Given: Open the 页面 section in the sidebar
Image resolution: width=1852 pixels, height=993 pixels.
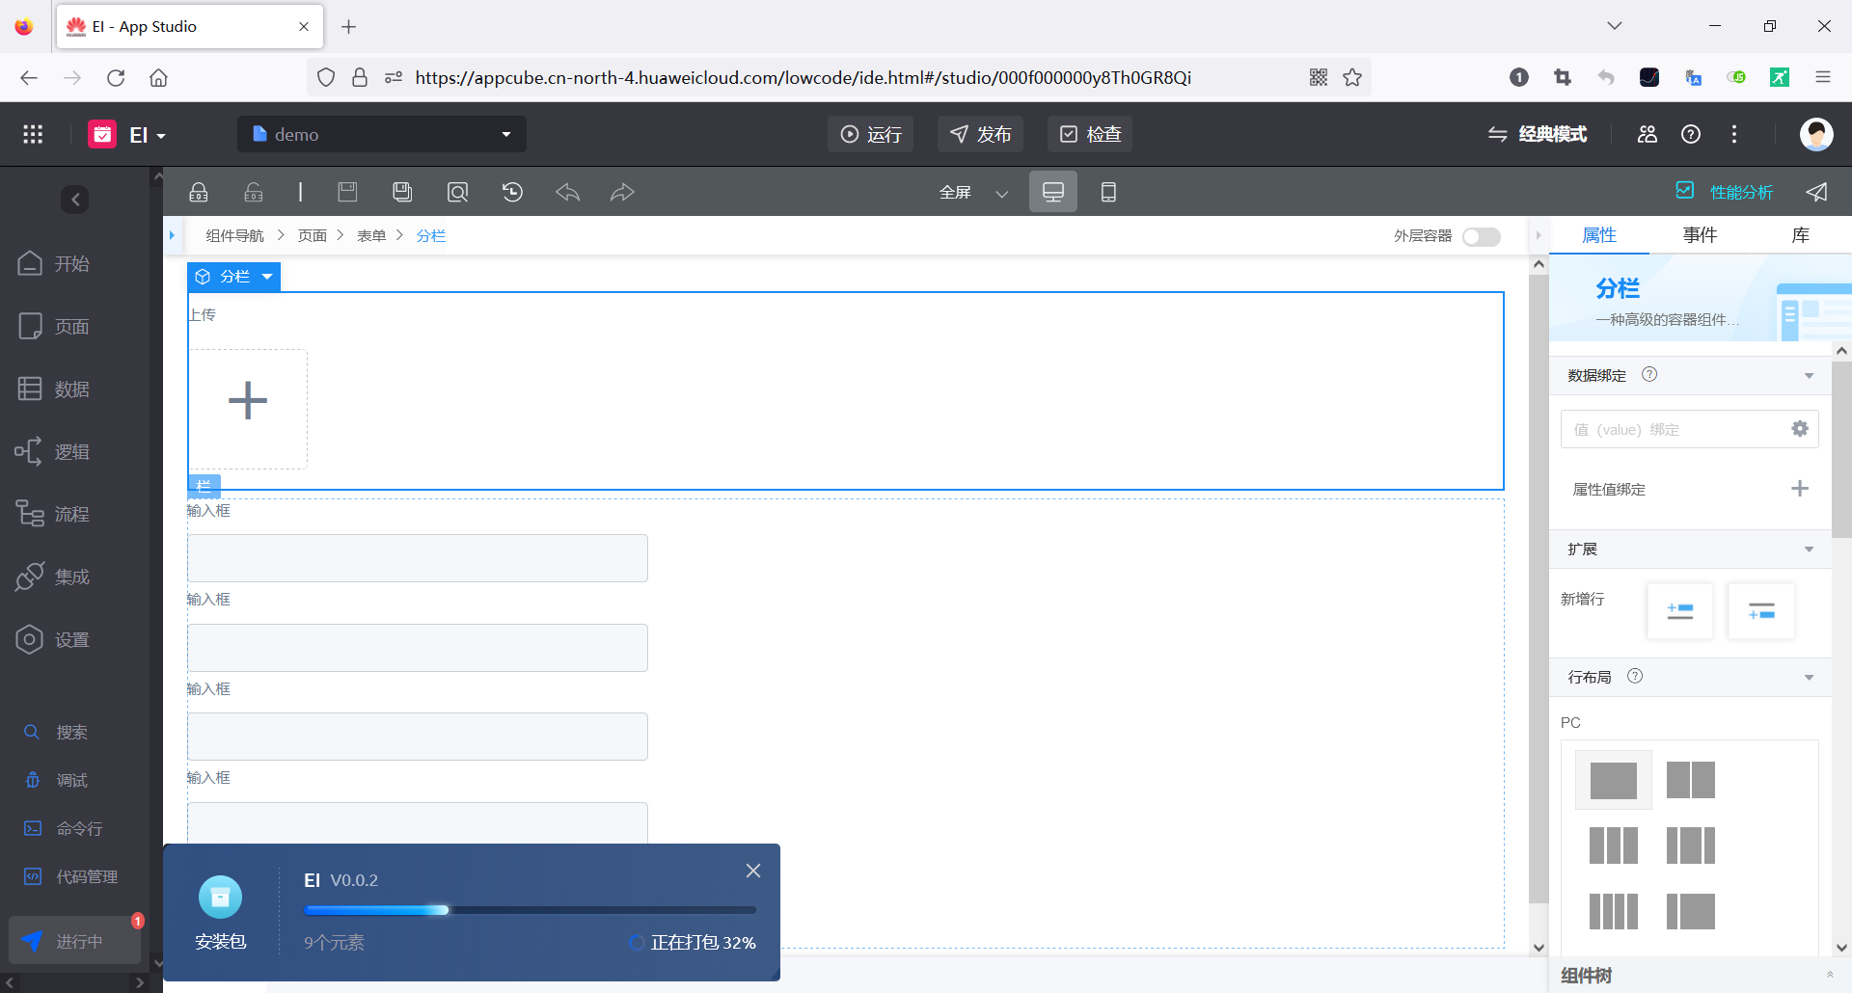Looking at the screenshot, I should 54,326.
